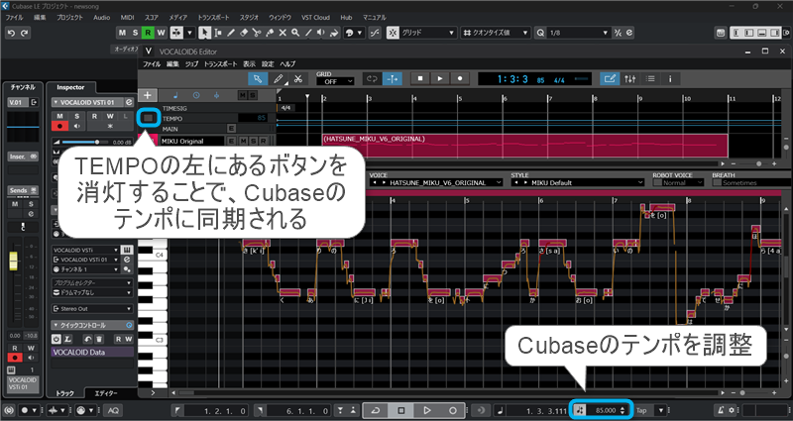Open Inspector Stereo Out routing dropdown

[92, 308]
